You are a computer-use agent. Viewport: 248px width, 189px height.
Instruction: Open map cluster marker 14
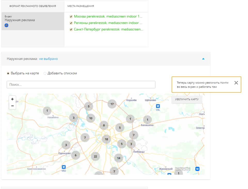pyautogui.click(x=119, y=158)
